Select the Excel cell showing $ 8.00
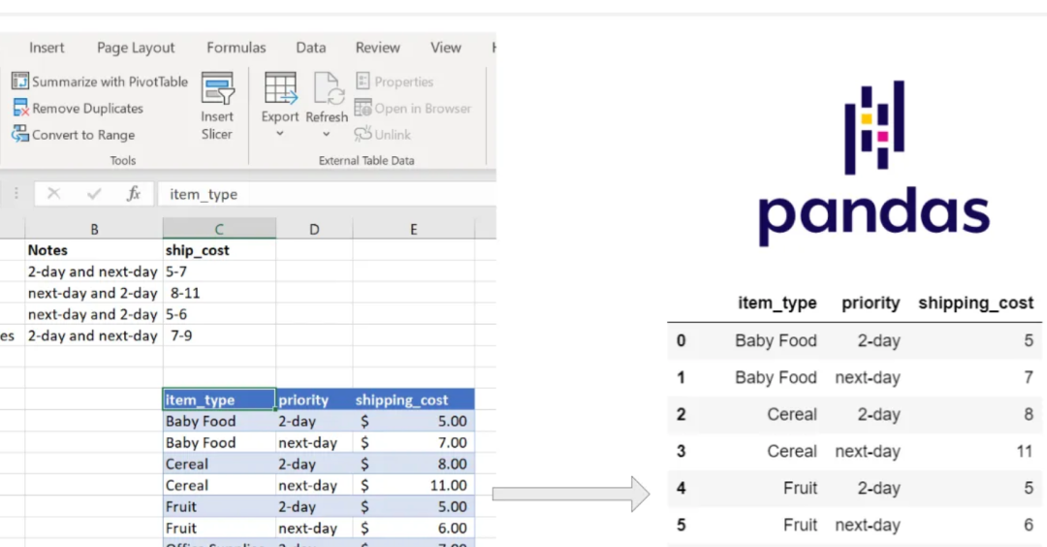The image size is (1047, 547). click(413, 465)
